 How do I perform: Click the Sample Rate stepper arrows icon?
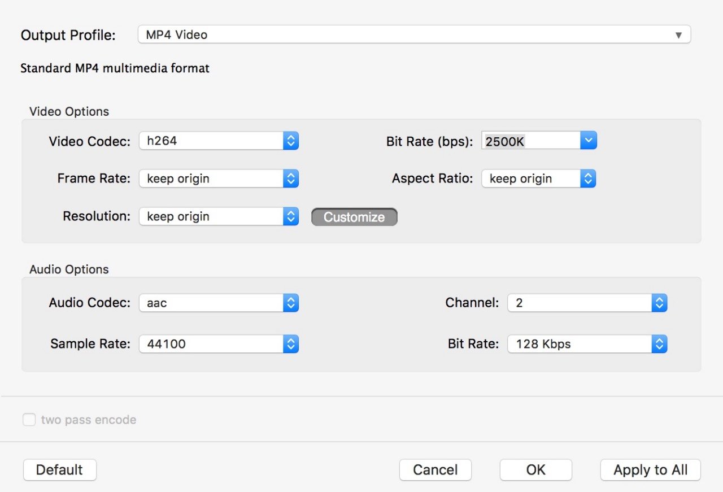(291, 344)
